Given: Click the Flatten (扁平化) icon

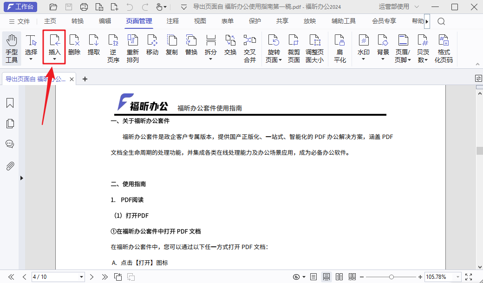Looking at the screenshot, I should coord(340,48).
